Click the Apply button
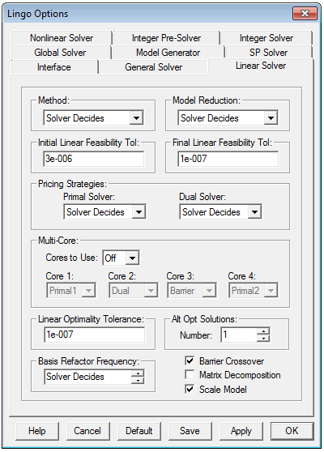This screenshot has width=324, height=452. pyautogui.click(x=241, y=431)
